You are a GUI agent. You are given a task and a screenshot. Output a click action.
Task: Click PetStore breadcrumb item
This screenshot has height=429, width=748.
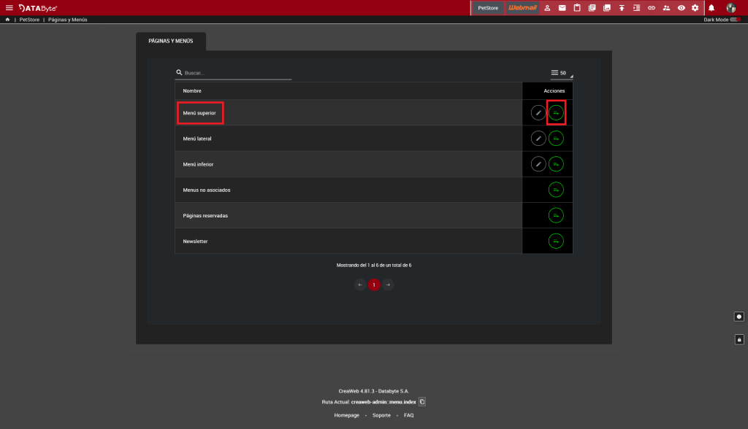coord(29,20)
